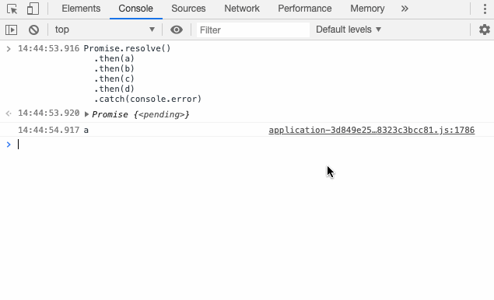The width and height of the screenshot is (494, 300).
Task: Focus the Filter input field
Action: pos(253,30)
